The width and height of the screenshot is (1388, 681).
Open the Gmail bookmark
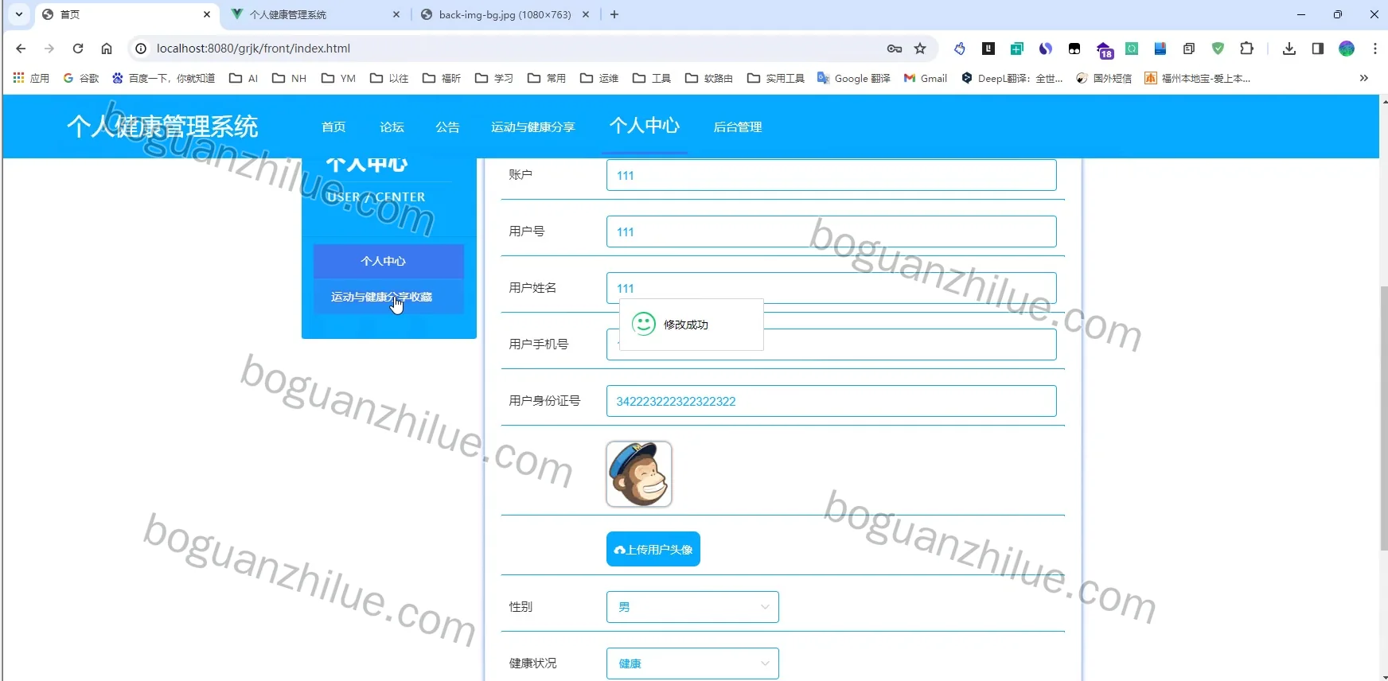(926, 78)
